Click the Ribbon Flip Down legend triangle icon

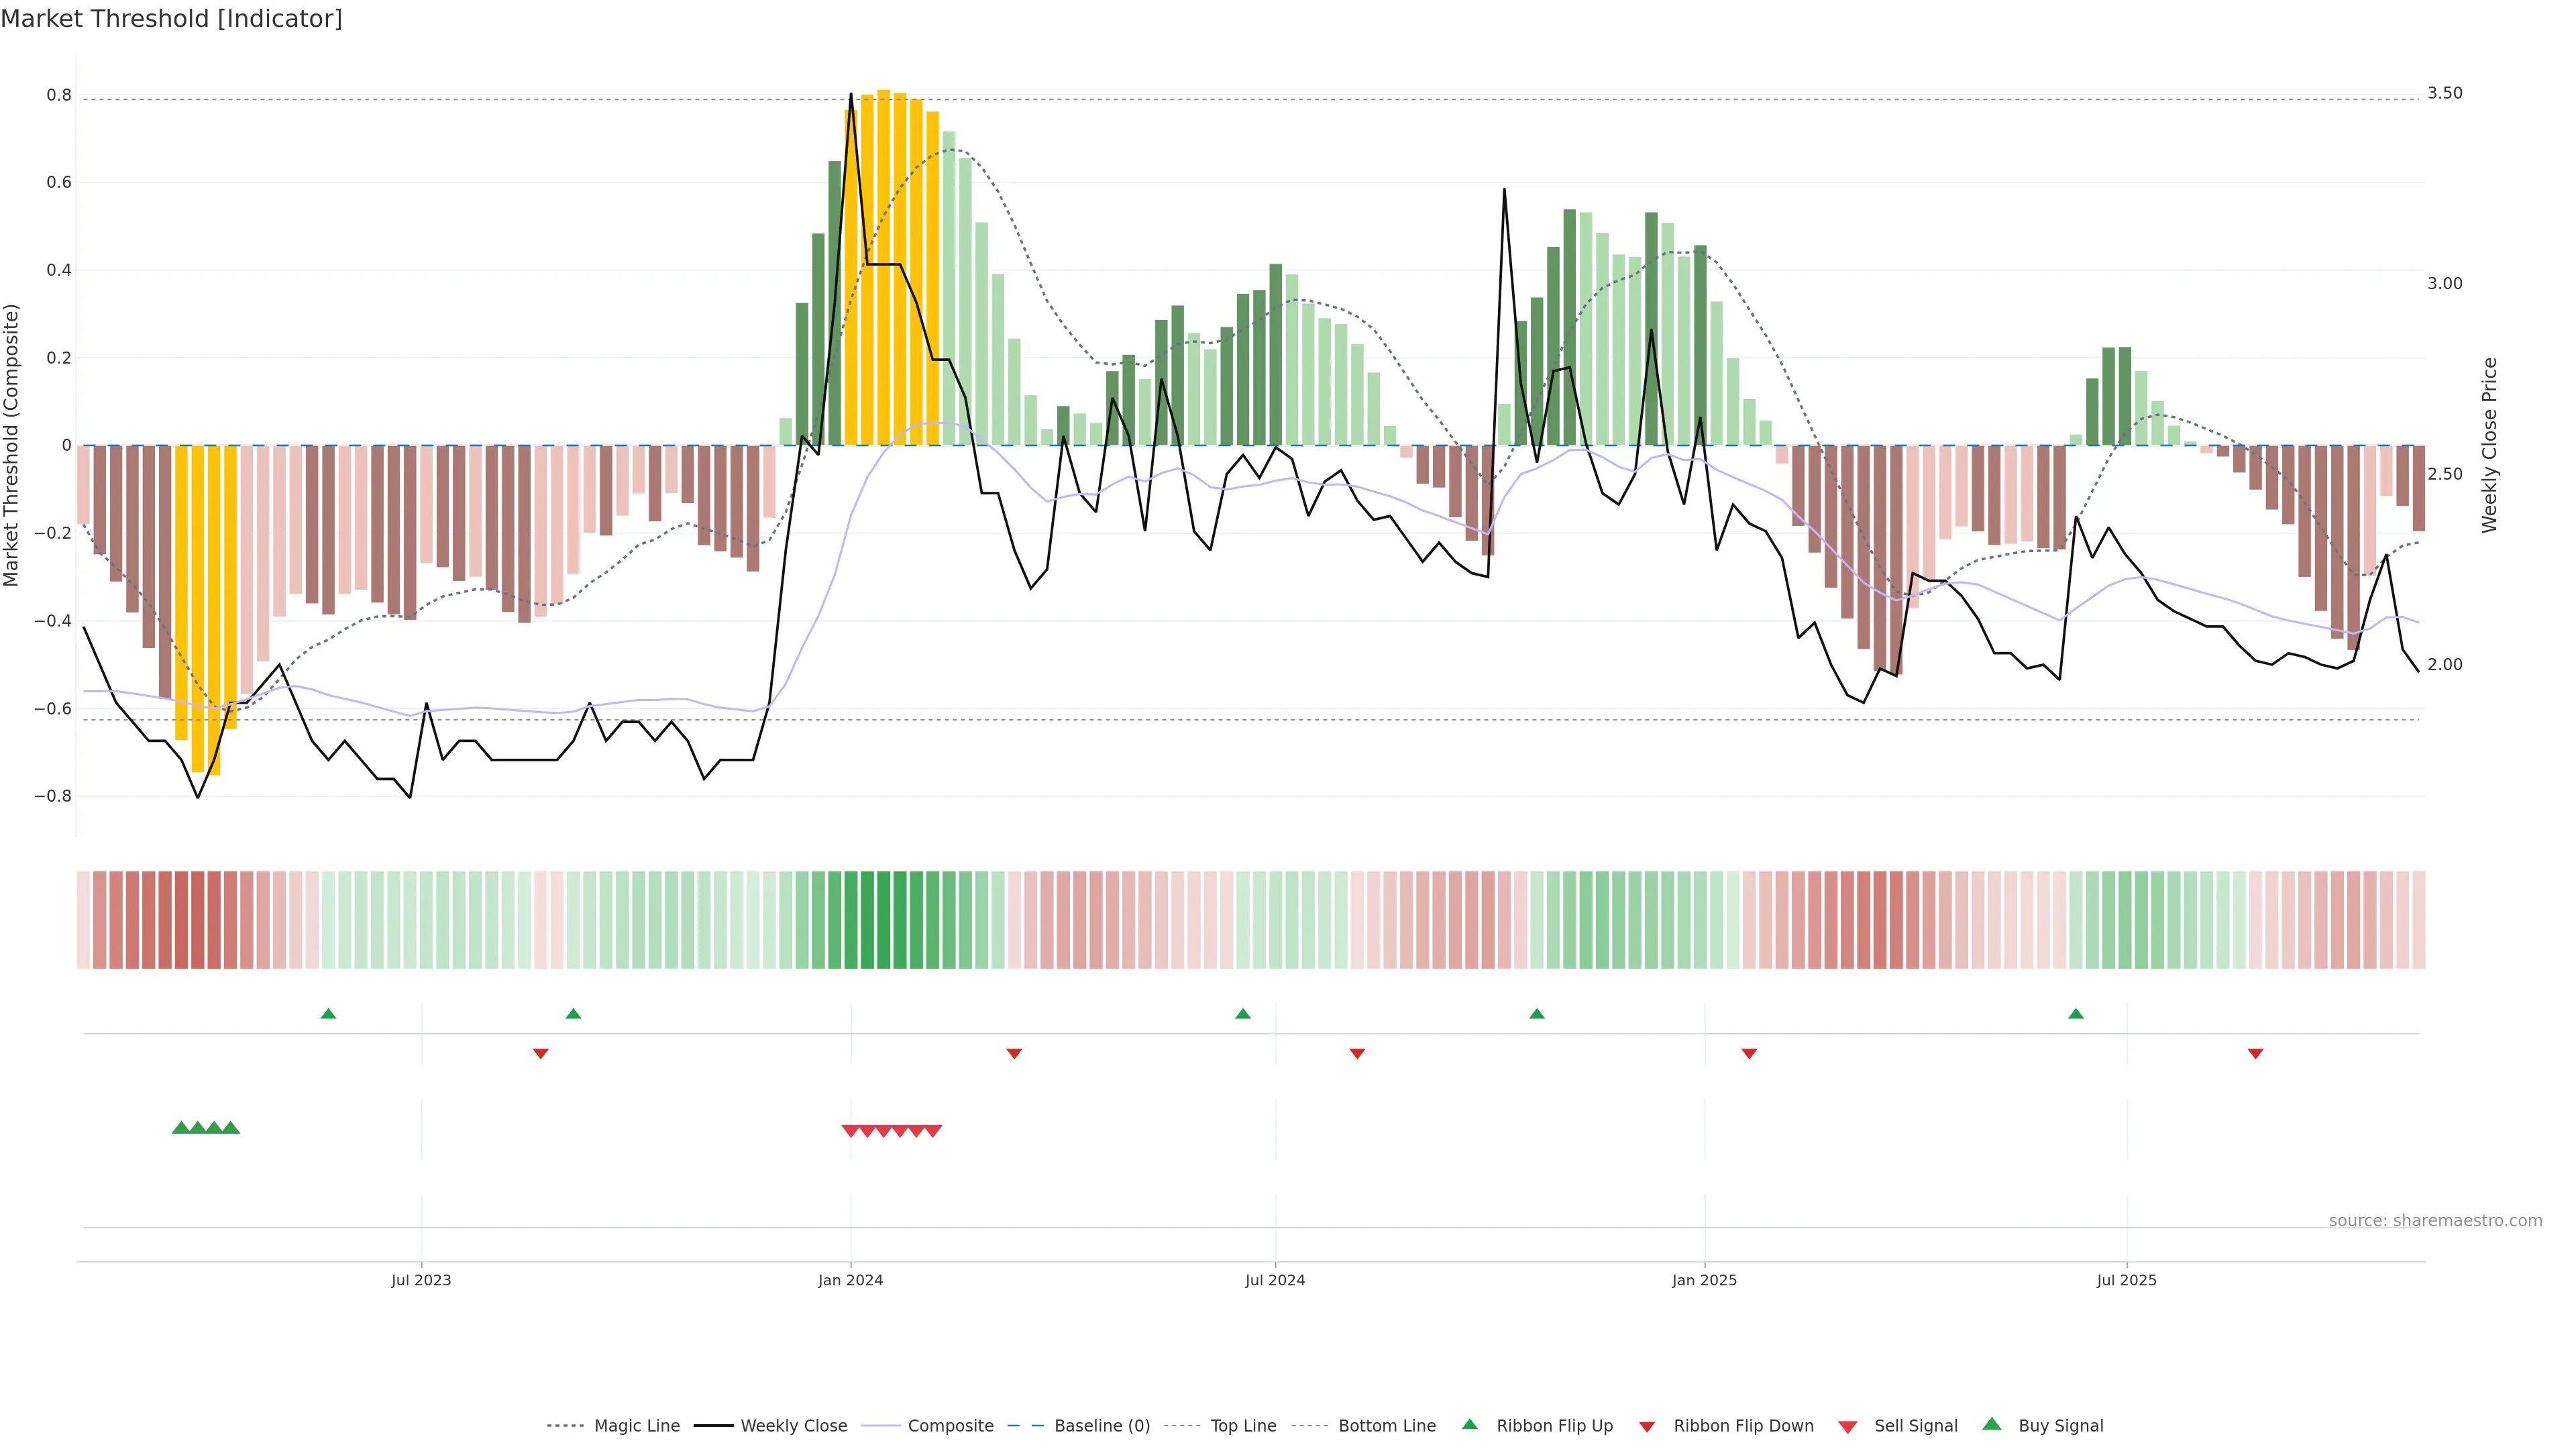[x=1647, y=1427]
